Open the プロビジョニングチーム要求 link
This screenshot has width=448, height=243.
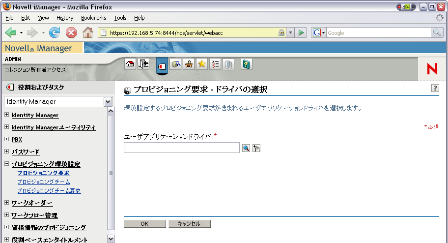[49, 191]
